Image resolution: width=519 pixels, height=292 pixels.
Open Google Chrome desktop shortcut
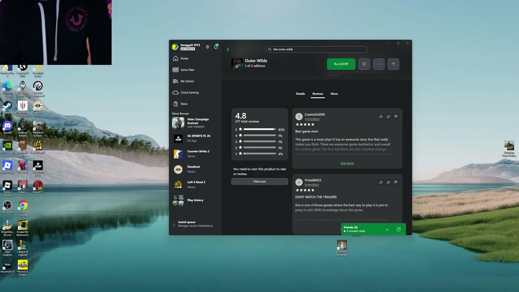point(23,207)
